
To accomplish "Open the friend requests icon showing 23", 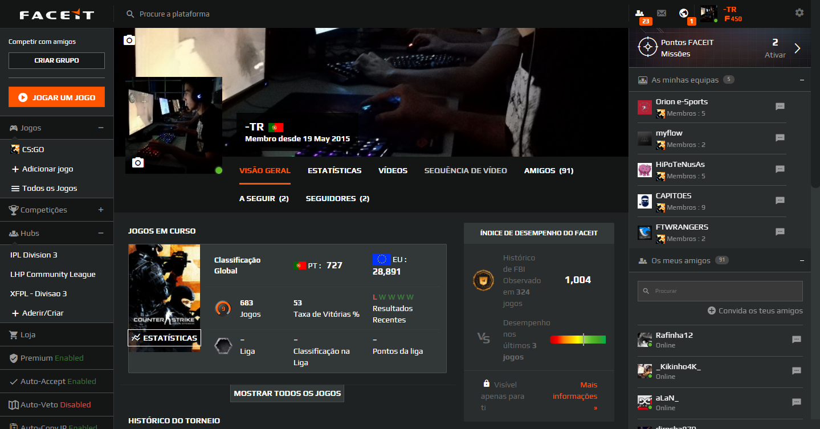I will point(640,13).
